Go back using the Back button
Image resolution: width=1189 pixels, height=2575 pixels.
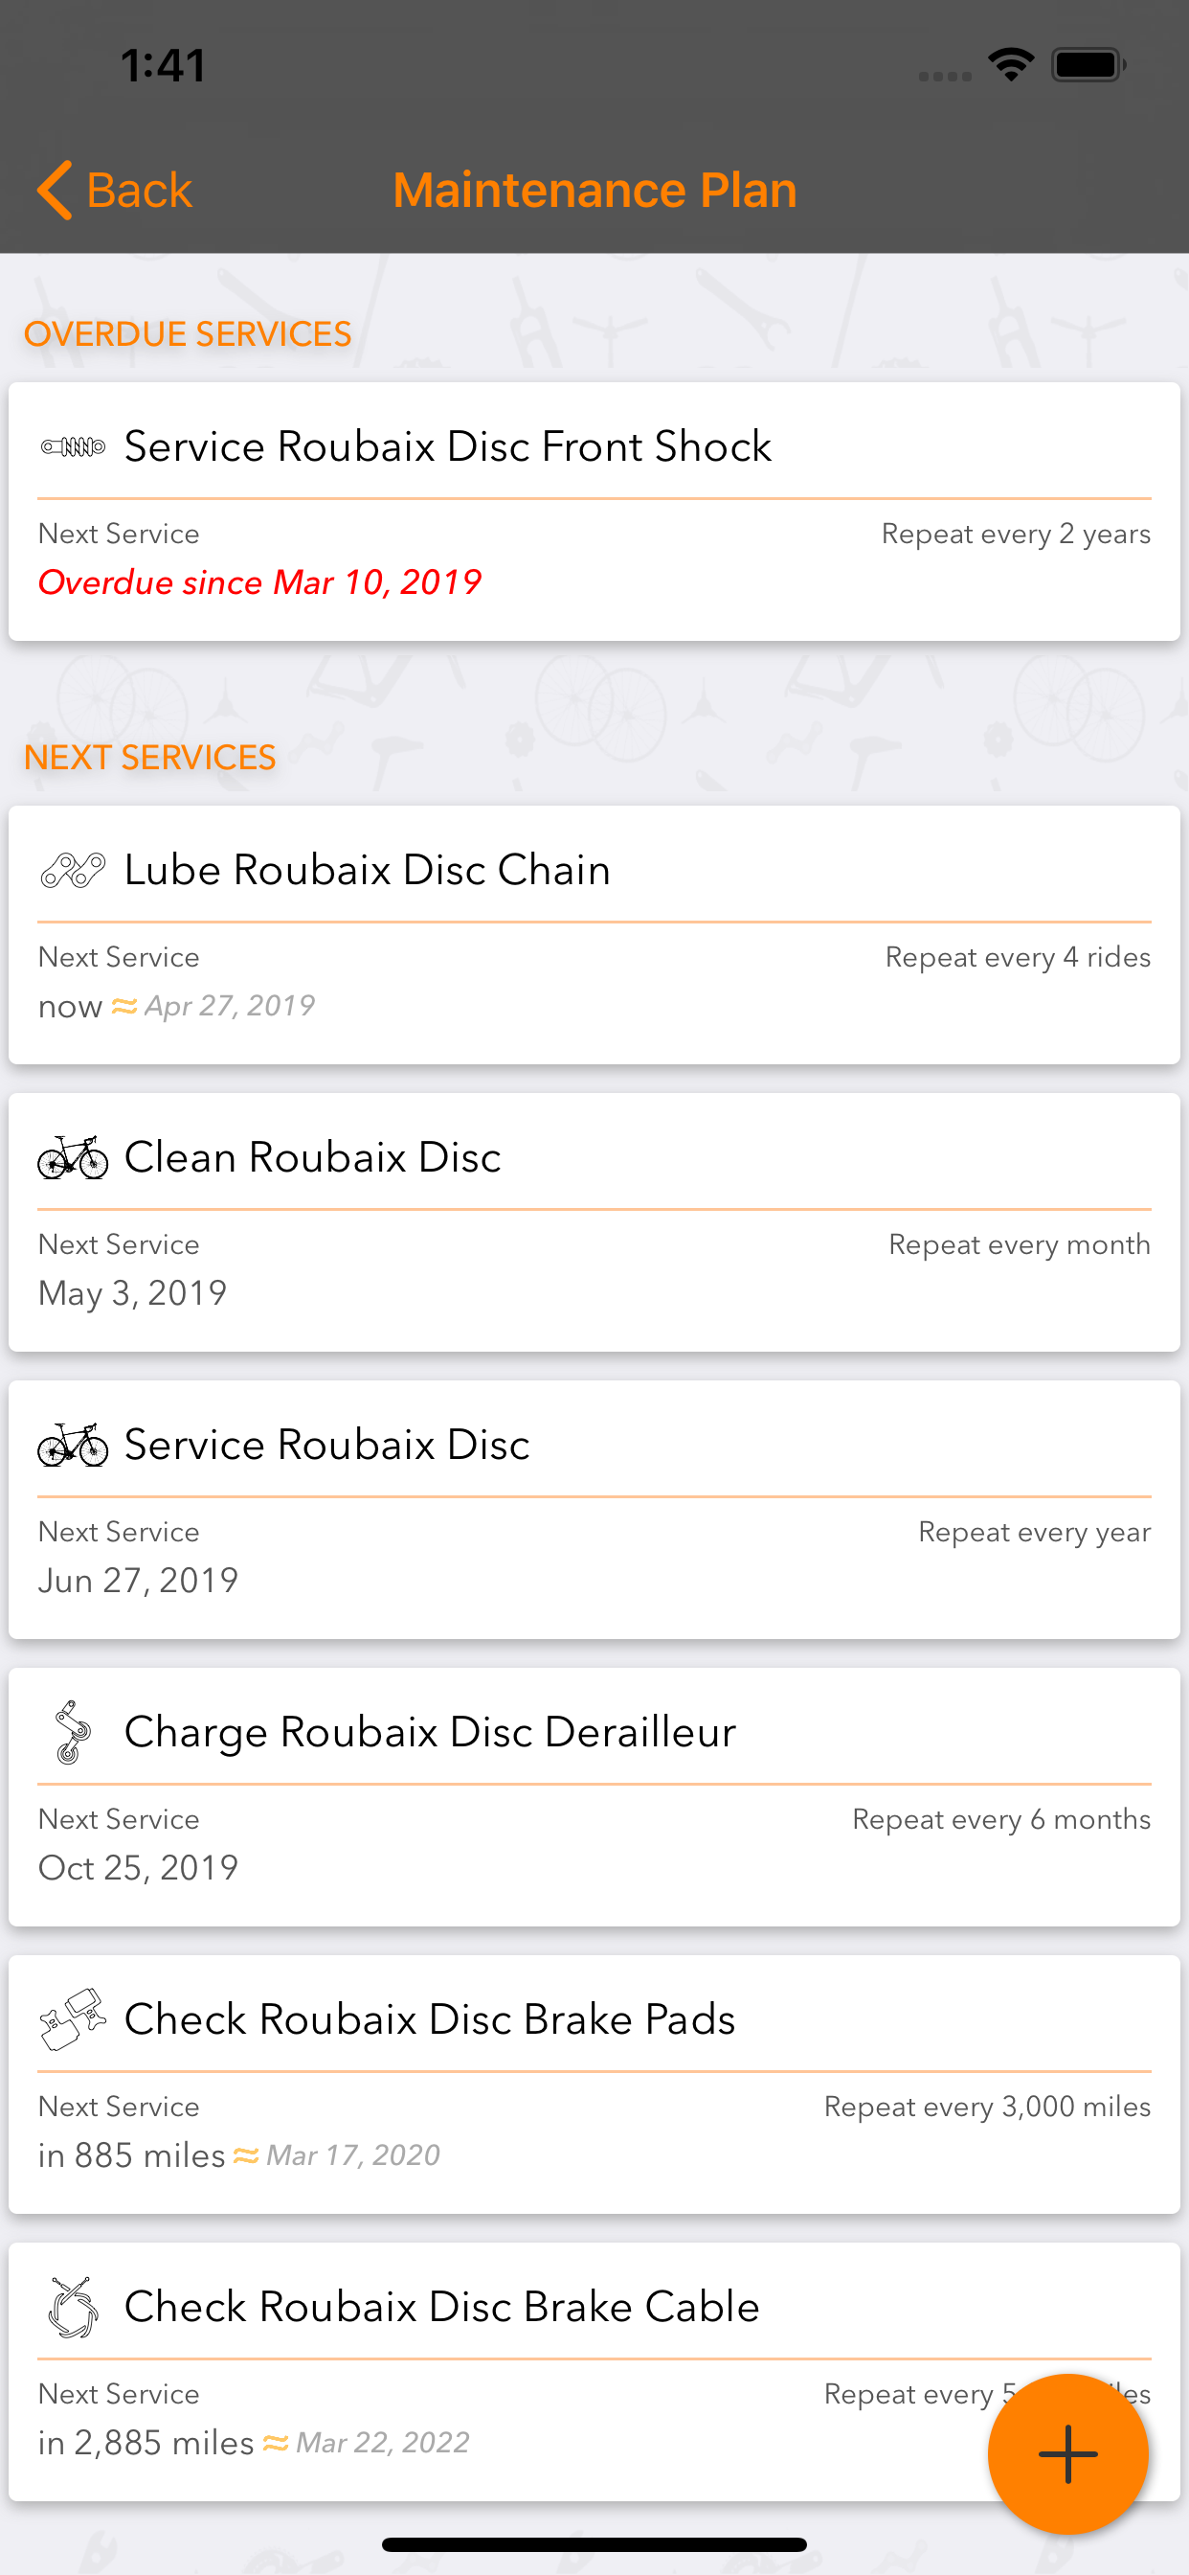pos(115,190)
